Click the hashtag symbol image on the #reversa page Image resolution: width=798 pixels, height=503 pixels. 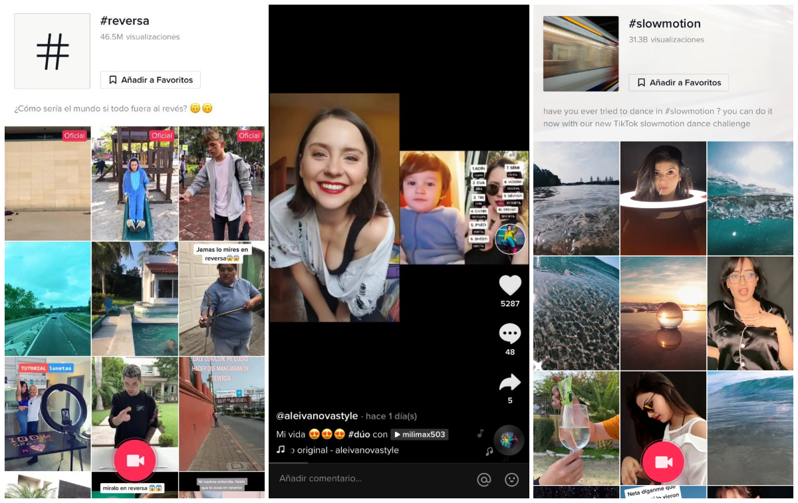tap(52, 51)
